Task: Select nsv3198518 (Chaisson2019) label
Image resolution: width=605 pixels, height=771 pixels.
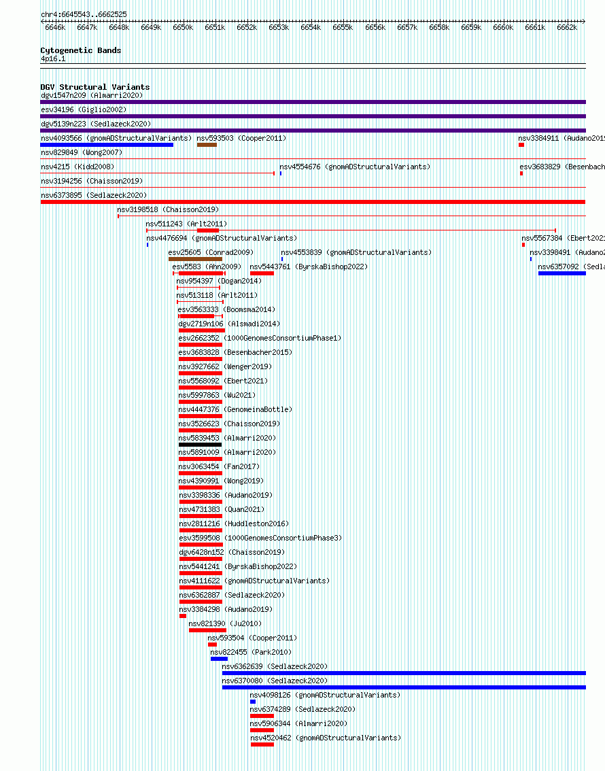Action: click(x=168, y=209)
